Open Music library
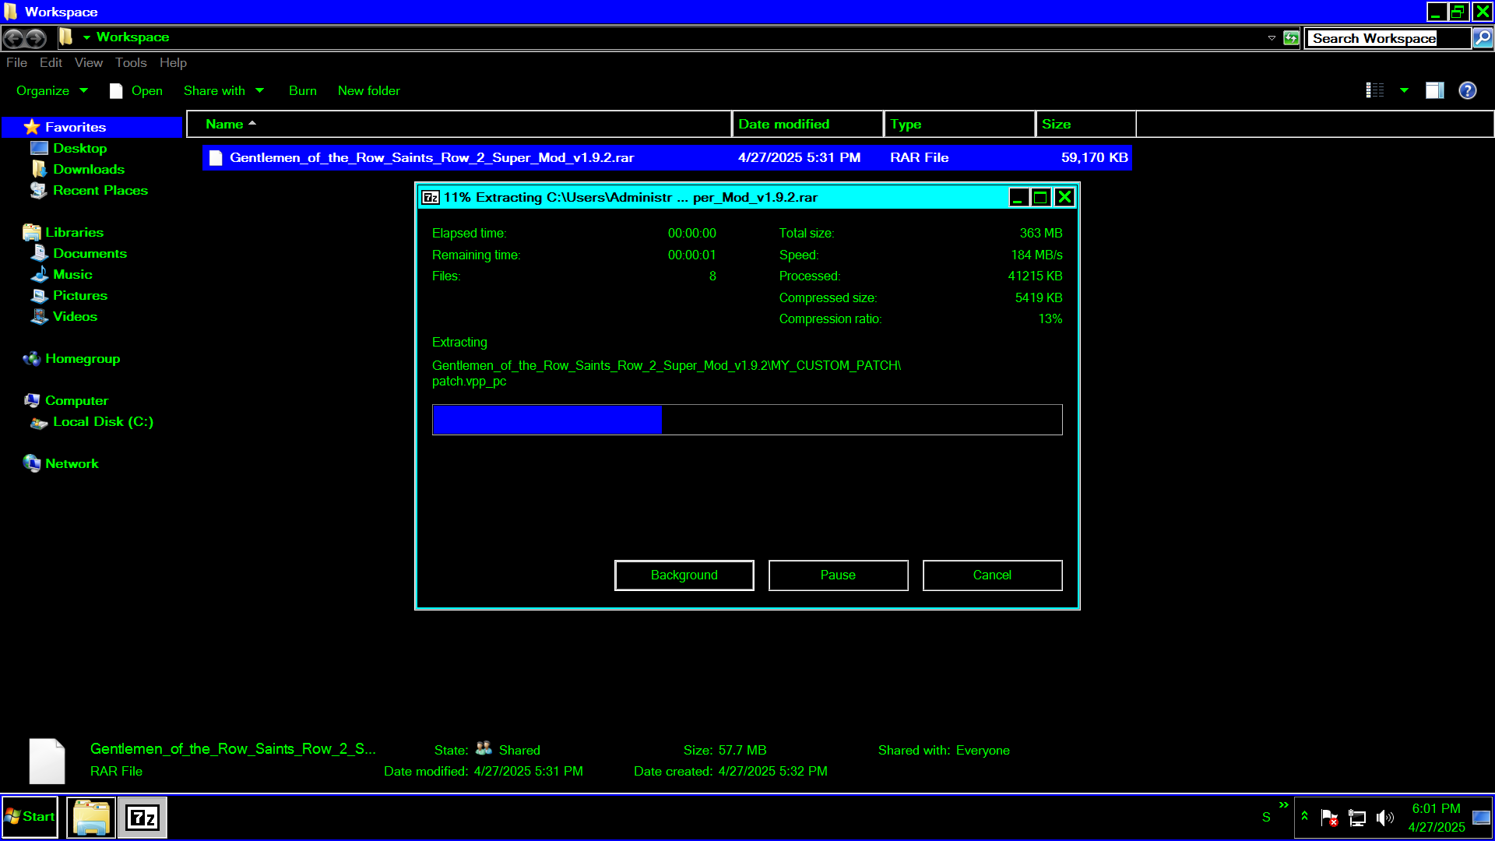This screenshot has width=1495, height=841. click(x=72, y=274)
